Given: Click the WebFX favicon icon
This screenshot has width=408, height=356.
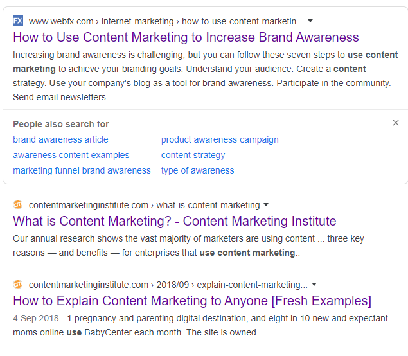Looking at the screenshot, I should tap(18, 21).
